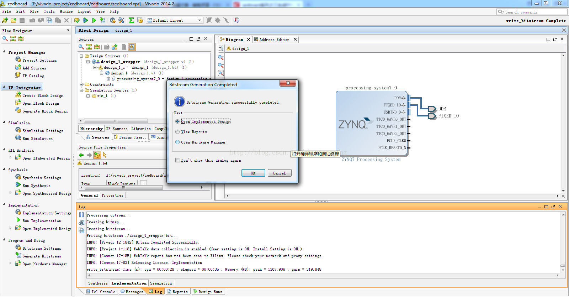The height and width of the screenshot is (297, 569).
Task: Click the gear Project Settings toolbar icon
Action: (x=113, y=20)
